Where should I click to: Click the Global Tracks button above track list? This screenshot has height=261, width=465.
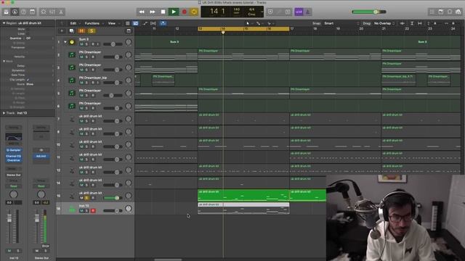coord(129,30)
